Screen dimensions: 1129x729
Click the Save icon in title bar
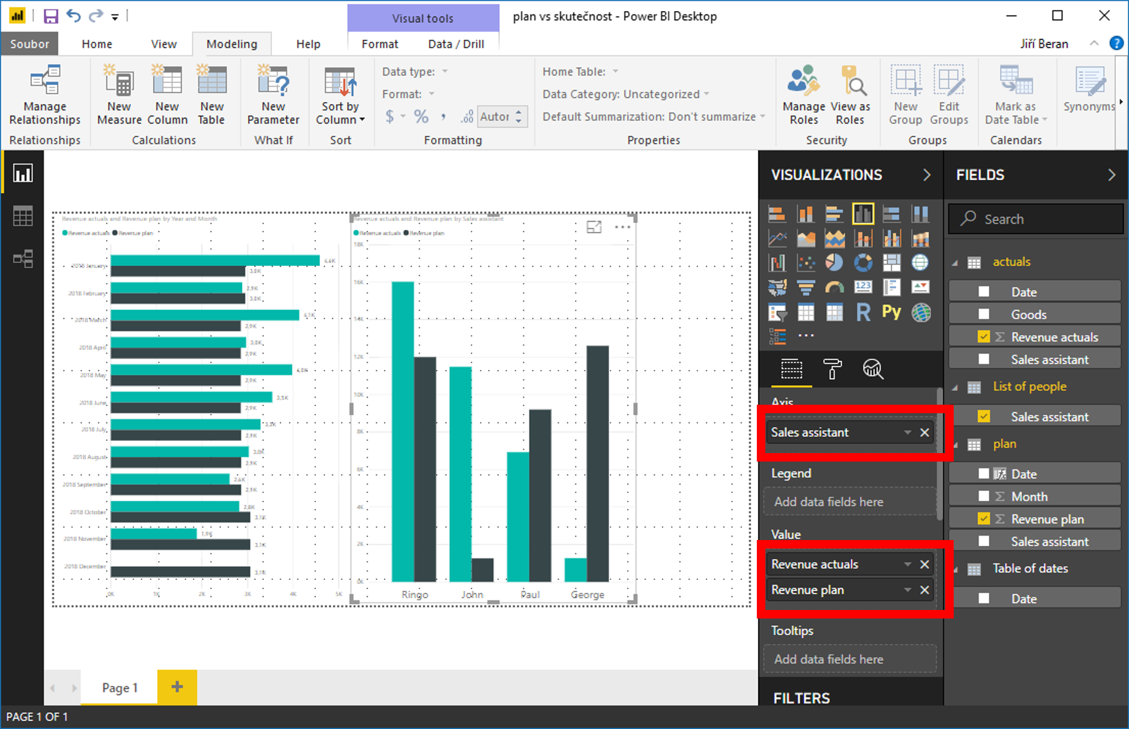pos(50,16)
